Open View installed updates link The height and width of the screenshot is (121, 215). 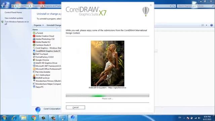[14, 18]
